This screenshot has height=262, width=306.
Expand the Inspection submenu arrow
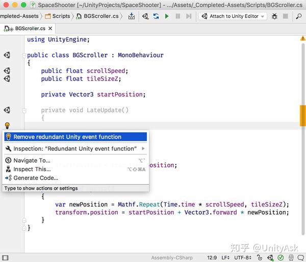[x=143, y=149]
